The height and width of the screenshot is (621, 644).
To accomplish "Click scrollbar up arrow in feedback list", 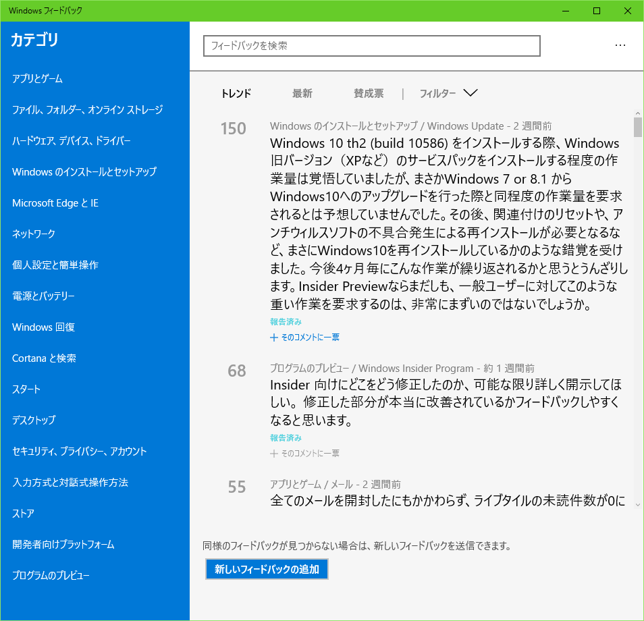I will [x=637, y=113].
